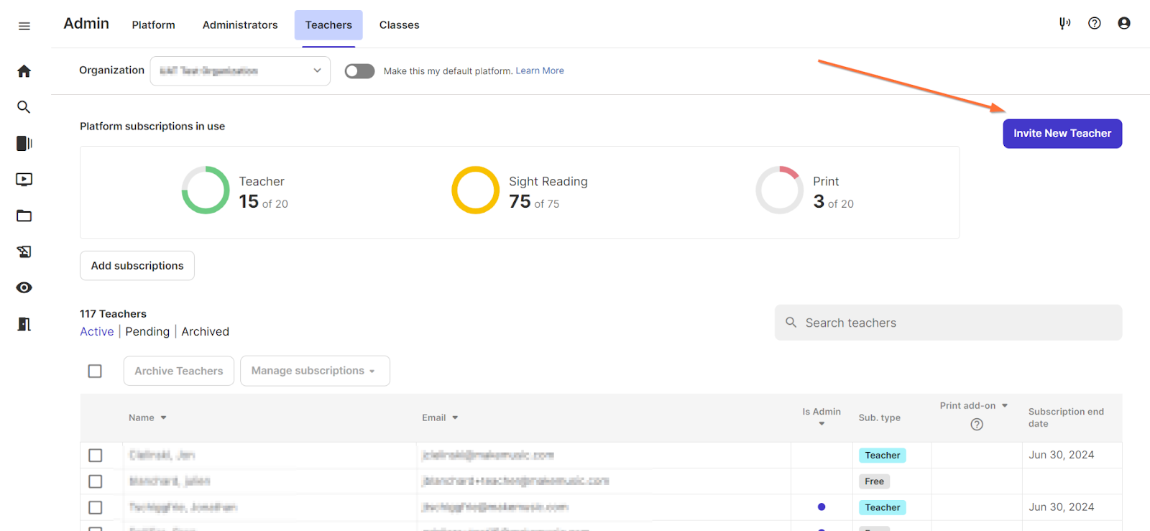Switch to the Administrators tab

240,25
